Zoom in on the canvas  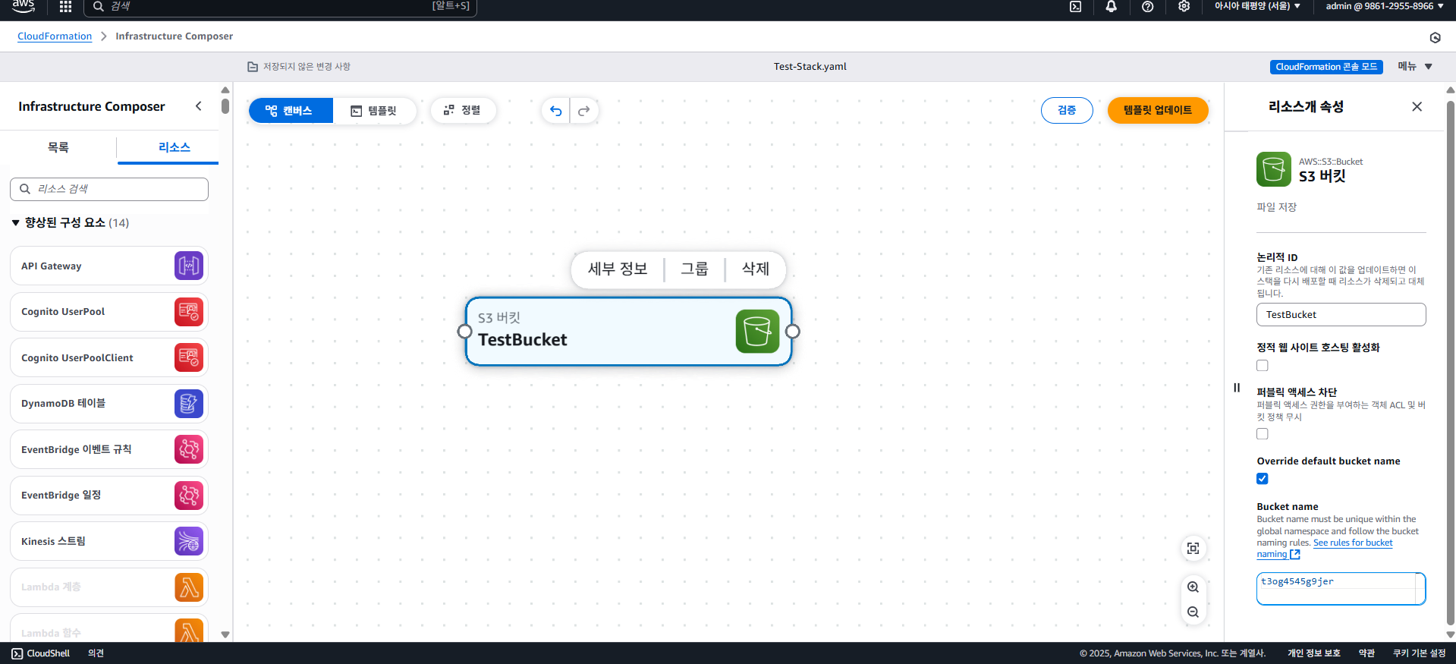[1193, 587]
